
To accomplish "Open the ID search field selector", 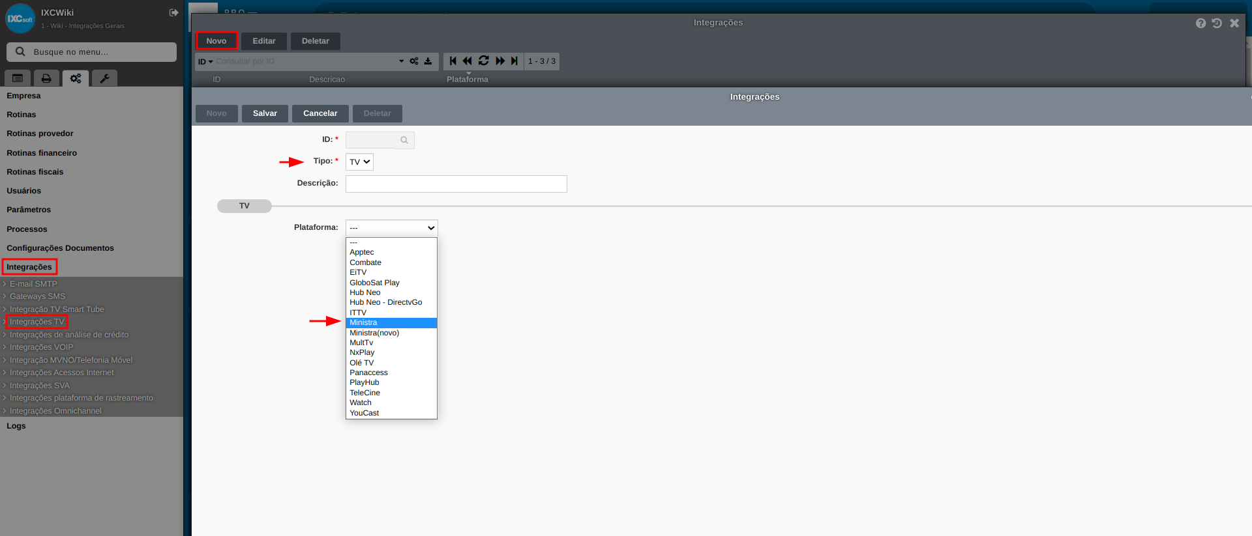I will coord(205,61).
